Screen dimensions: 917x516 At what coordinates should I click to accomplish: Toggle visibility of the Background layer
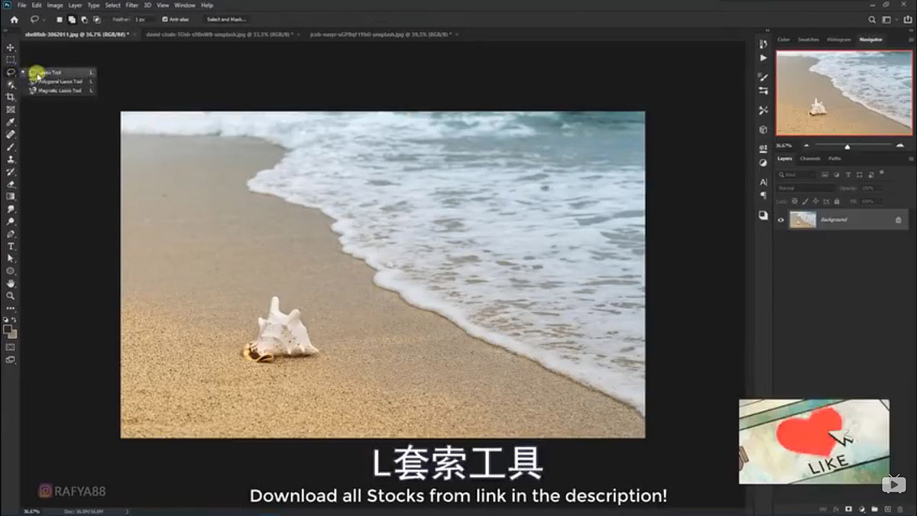click(x=780, y=219)
